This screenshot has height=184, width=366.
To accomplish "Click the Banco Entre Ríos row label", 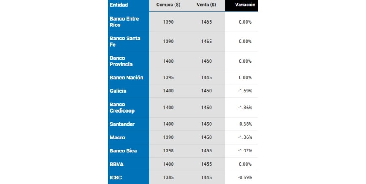I will (124, 22).
